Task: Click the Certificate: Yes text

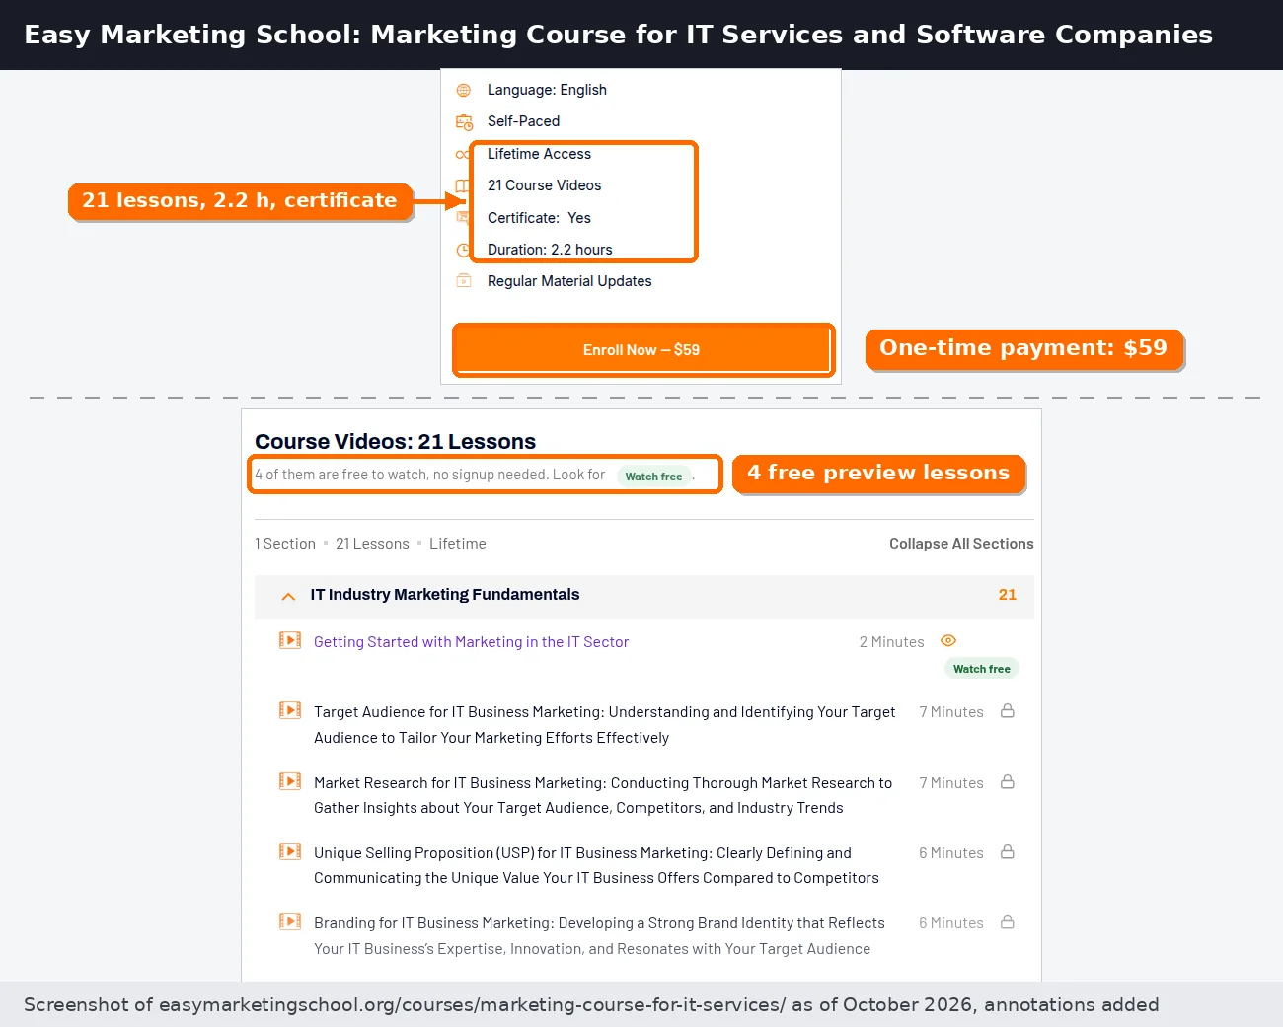Action: pos(539,218)
